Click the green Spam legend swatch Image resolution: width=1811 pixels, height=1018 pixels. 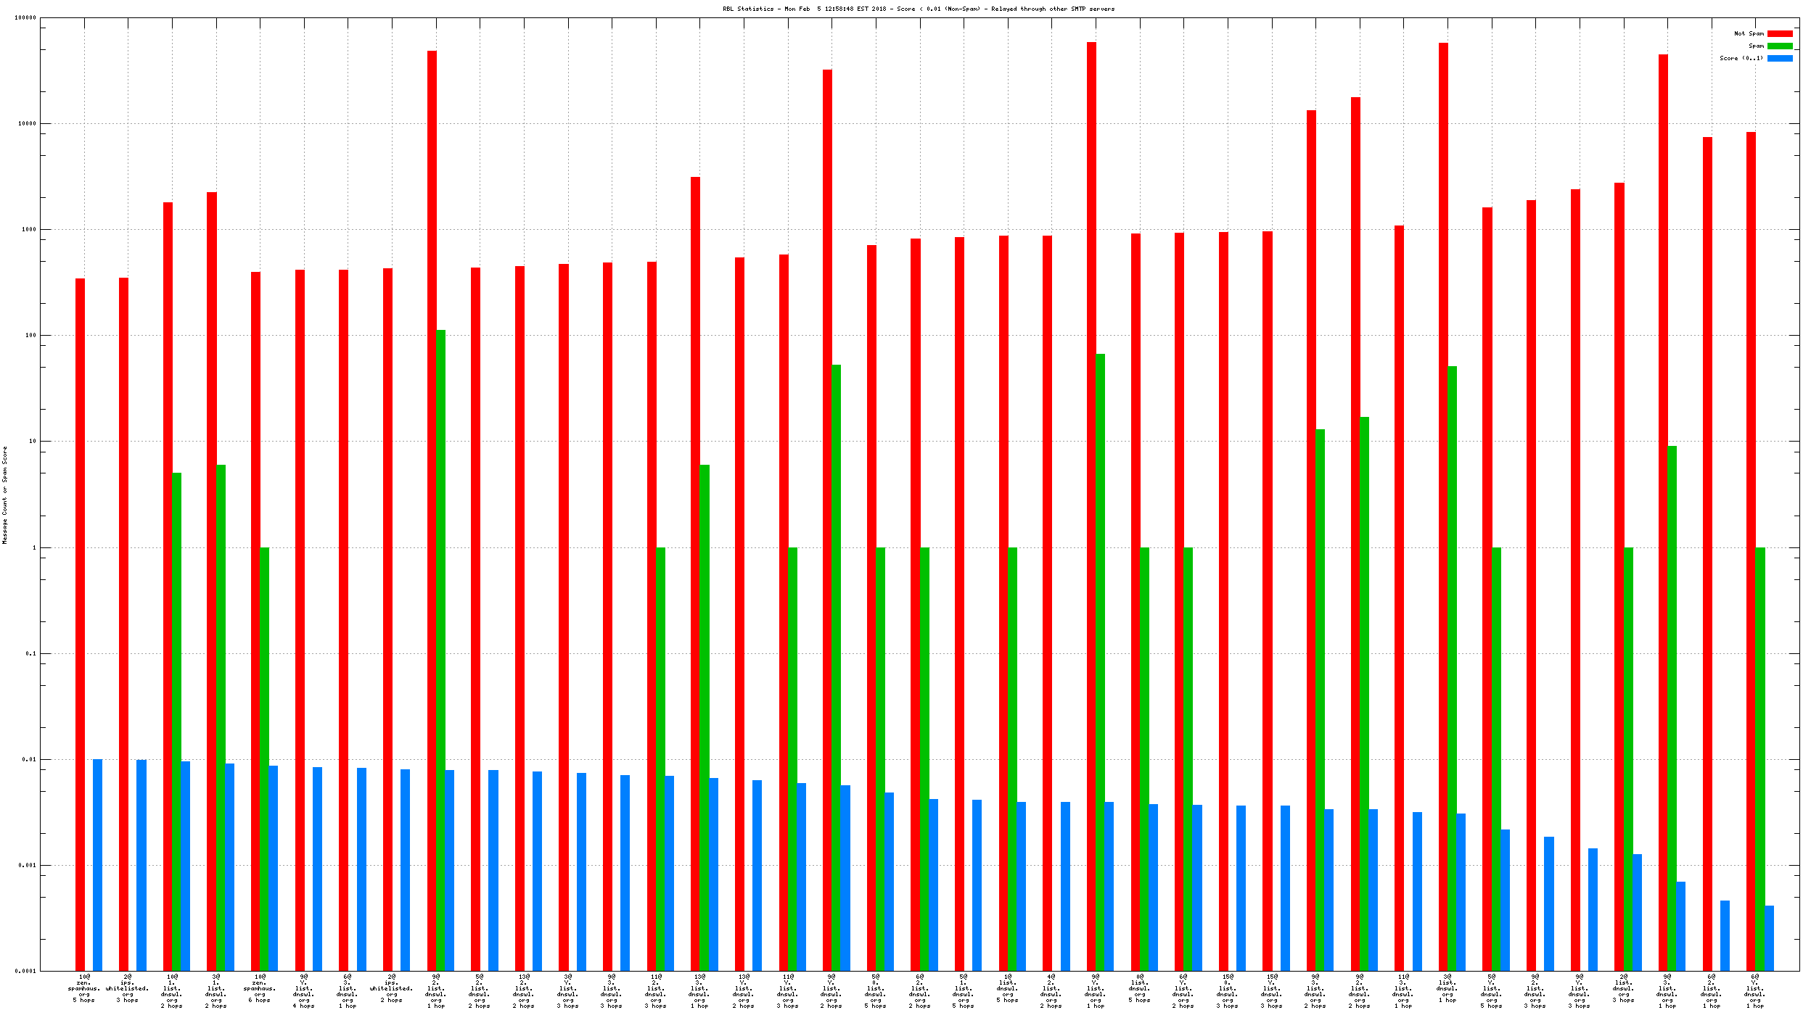click(x=1779, y=46)
